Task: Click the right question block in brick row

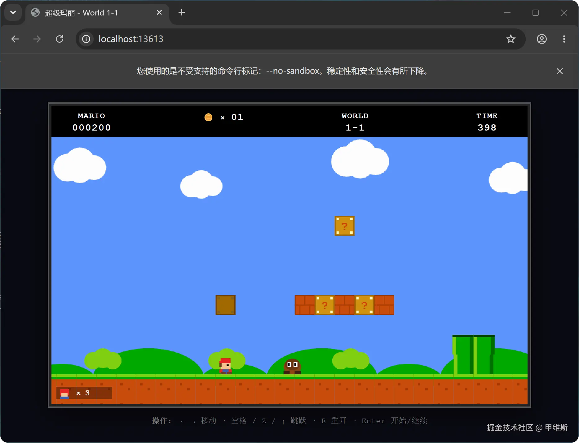Action: click(x=364, y=305)
